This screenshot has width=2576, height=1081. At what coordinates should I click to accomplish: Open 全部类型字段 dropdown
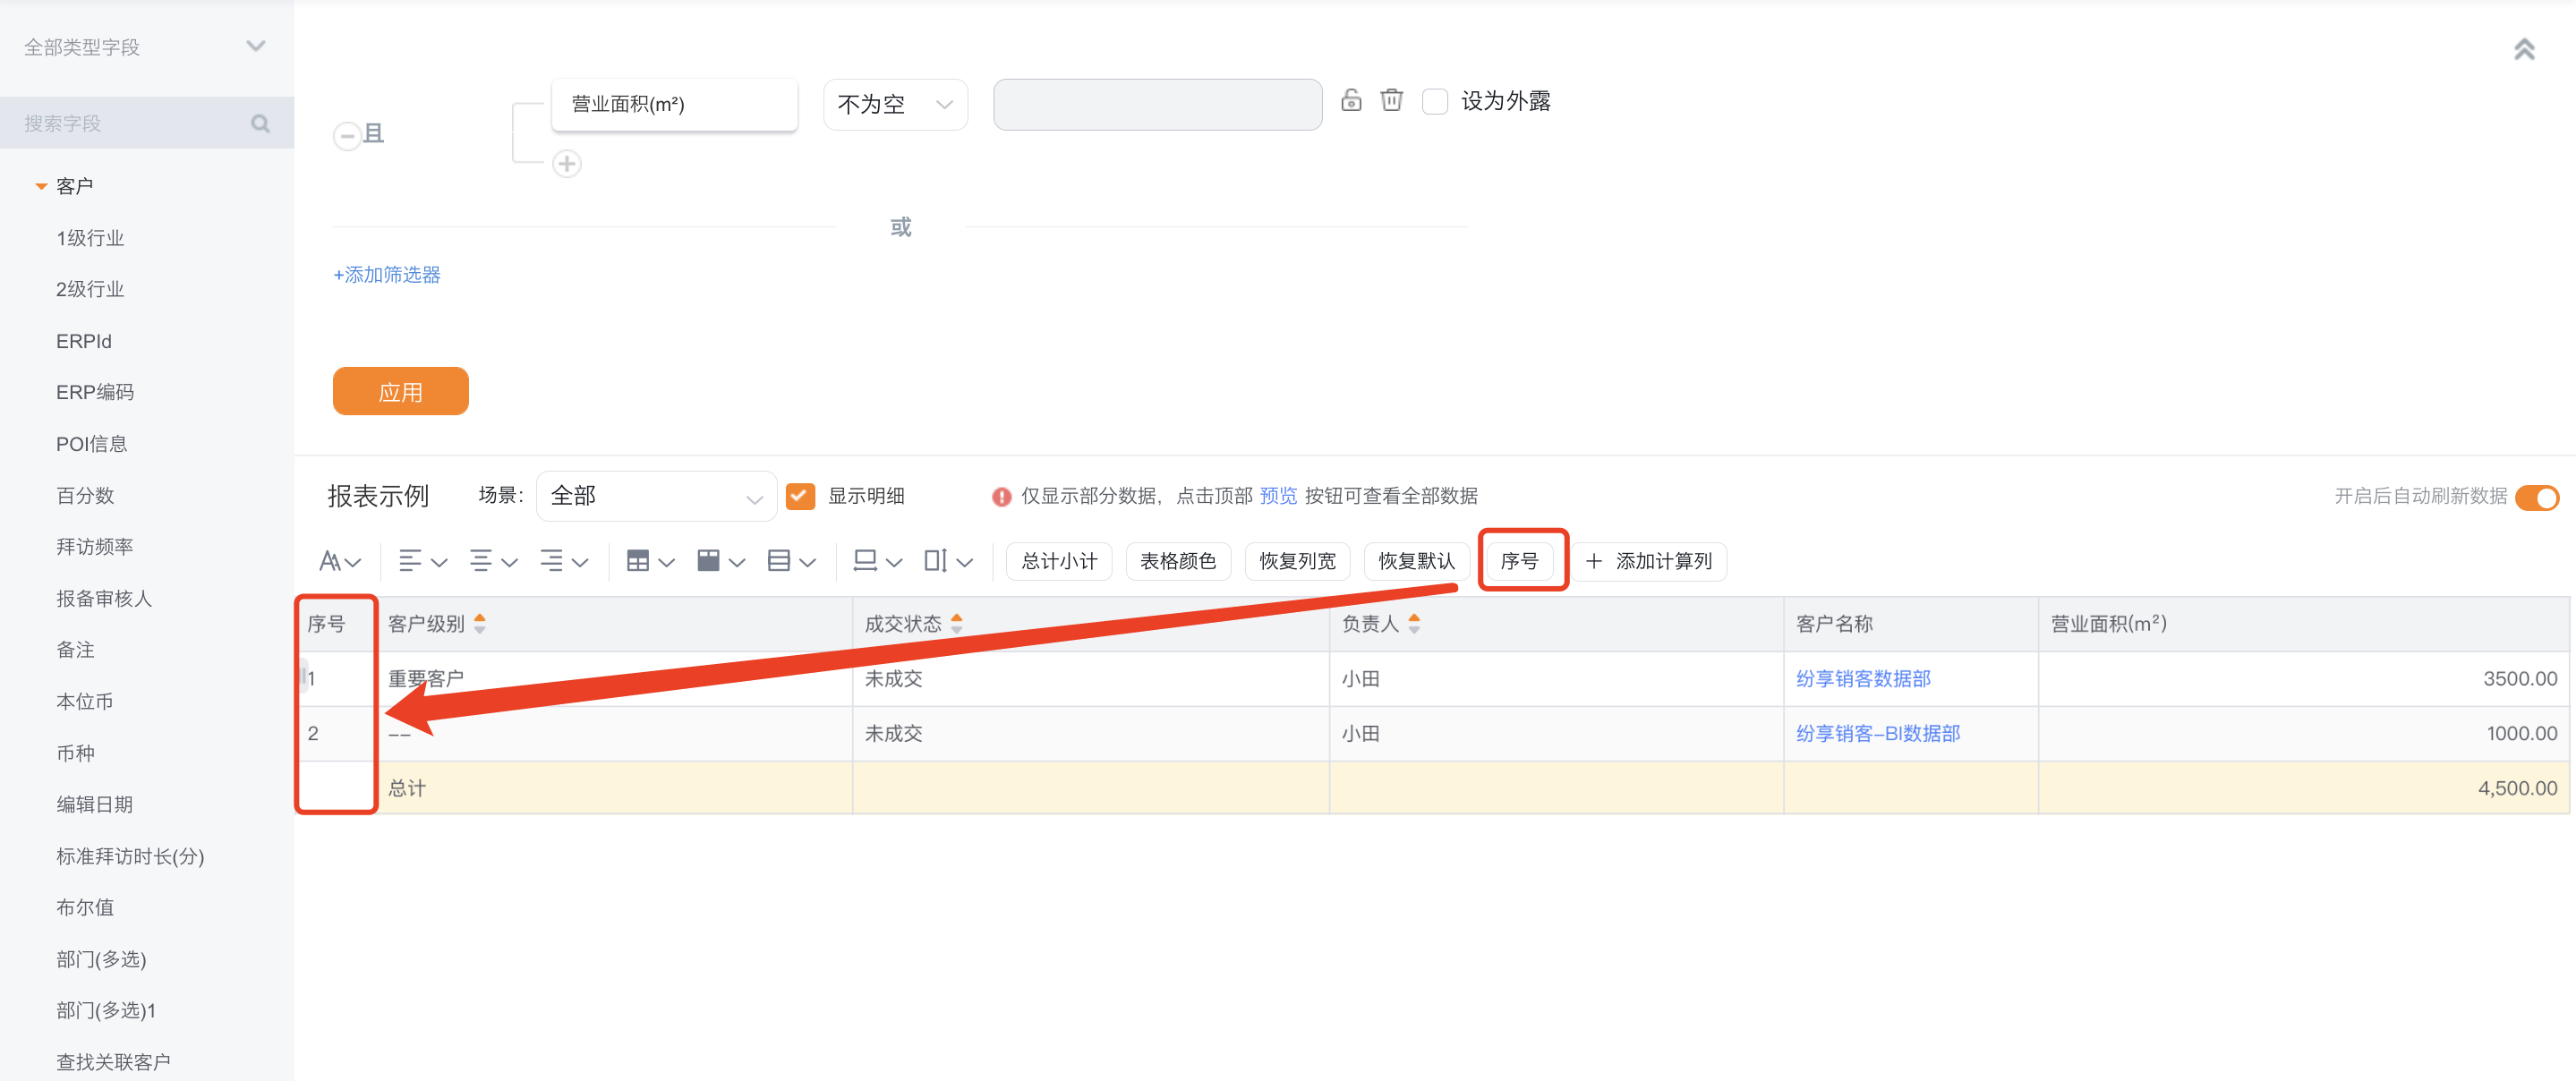(x=146, y=47)
